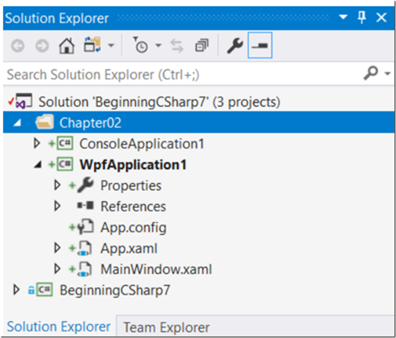Click the Collapse All icon
This screenshot has width=396, height=338.
point(201,45)
